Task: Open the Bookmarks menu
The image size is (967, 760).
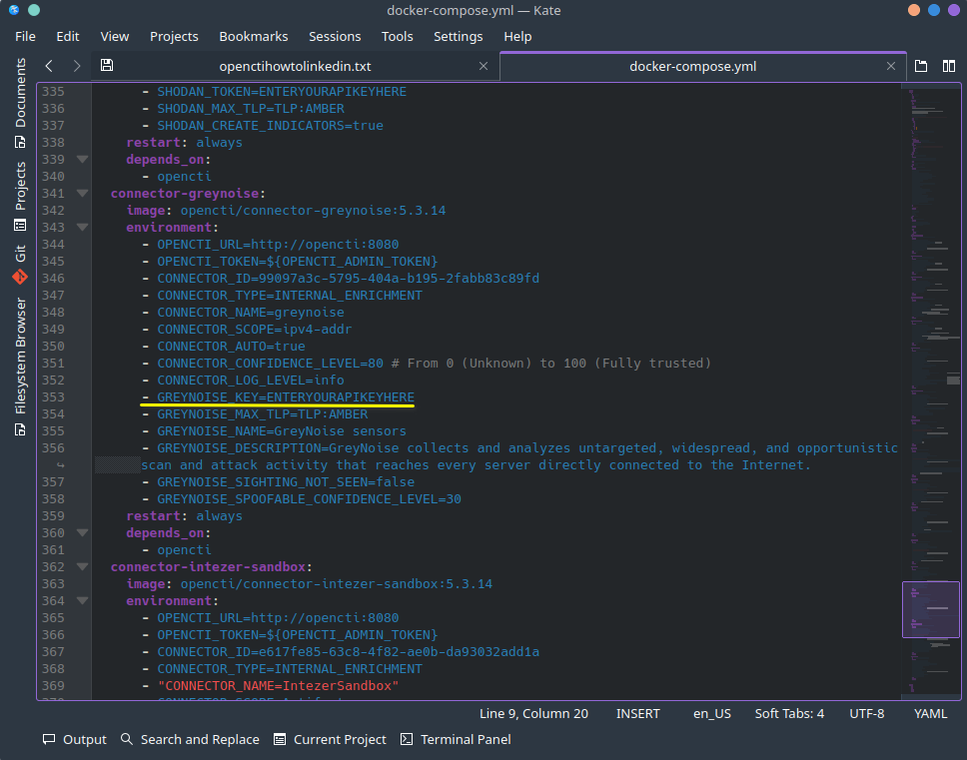Action: click(254, 36)
